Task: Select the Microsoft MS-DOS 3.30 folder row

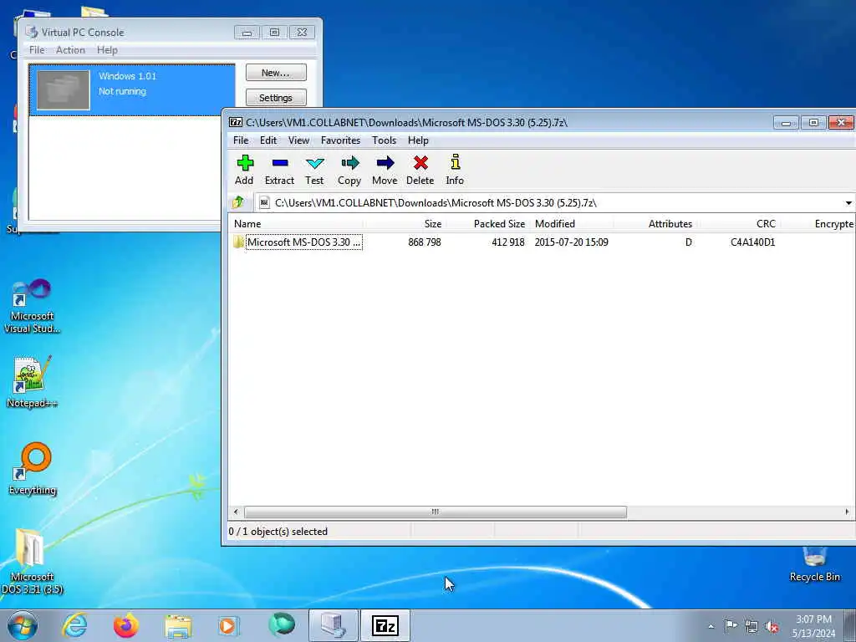Action: pos(298,242)
